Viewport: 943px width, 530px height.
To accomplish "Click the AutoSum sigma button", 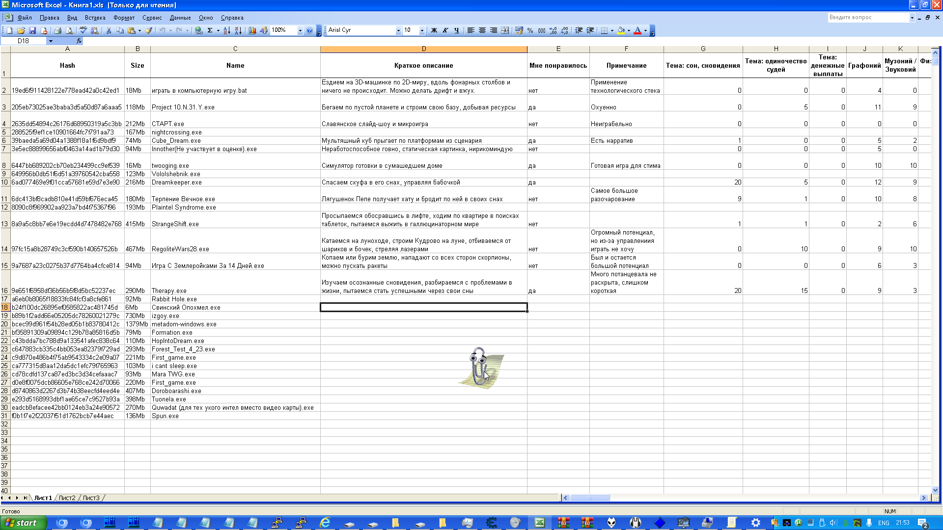I will pos(210,30).
